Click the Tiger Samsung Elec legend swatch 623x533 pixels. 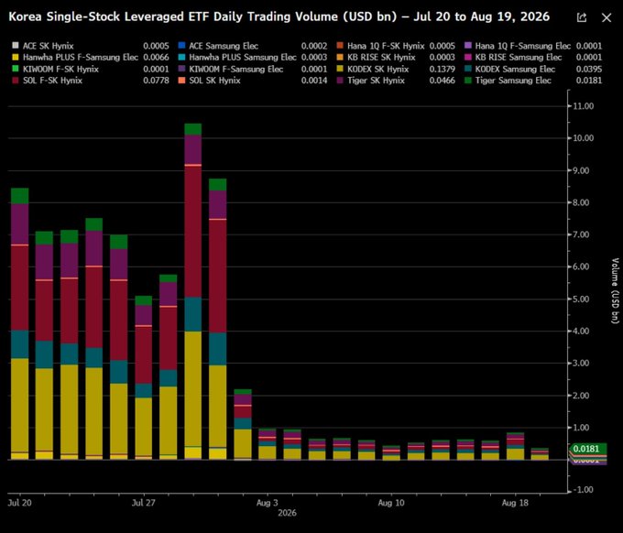tap(467, 81)
